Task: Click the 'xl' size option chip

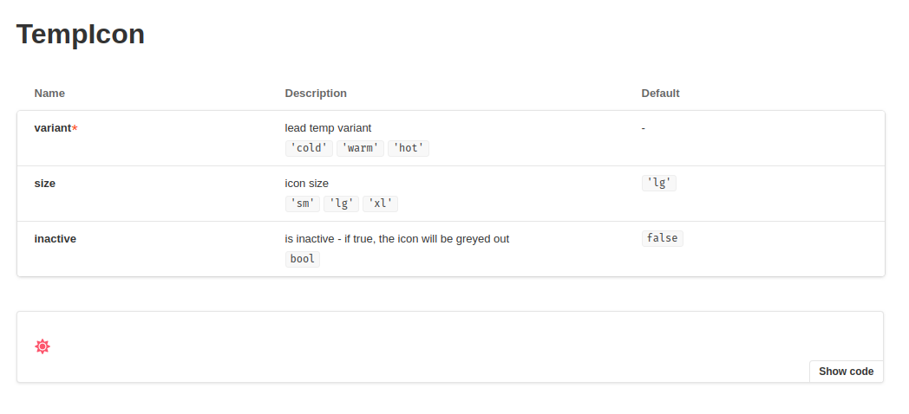Action: tap(380, 204)
